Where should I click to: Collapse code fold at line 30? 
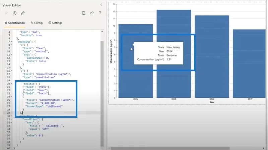pyautogui.click(x=11, y=116)
